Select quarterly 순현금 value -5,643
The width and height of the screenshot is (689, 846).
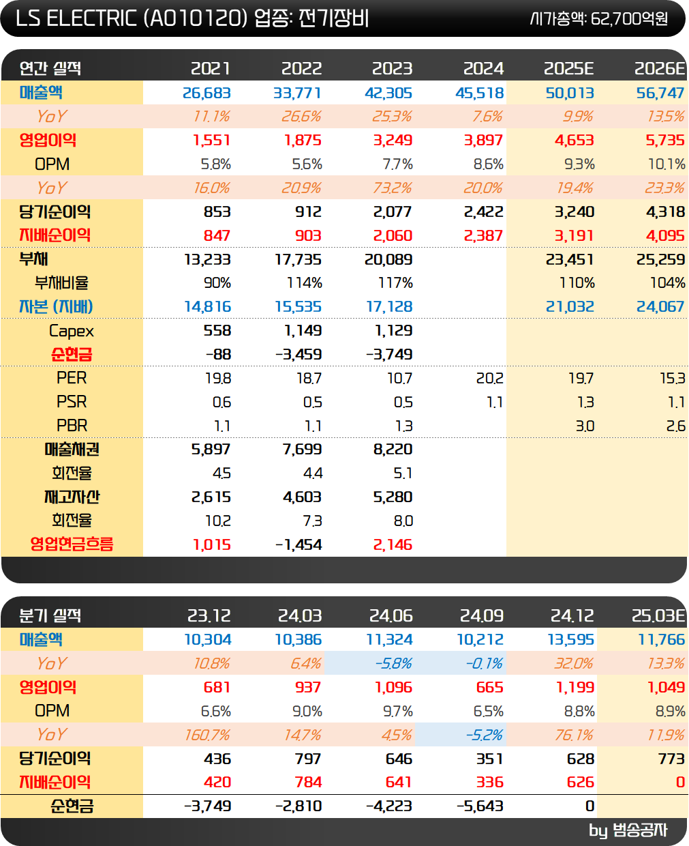(x=480, y=806)
